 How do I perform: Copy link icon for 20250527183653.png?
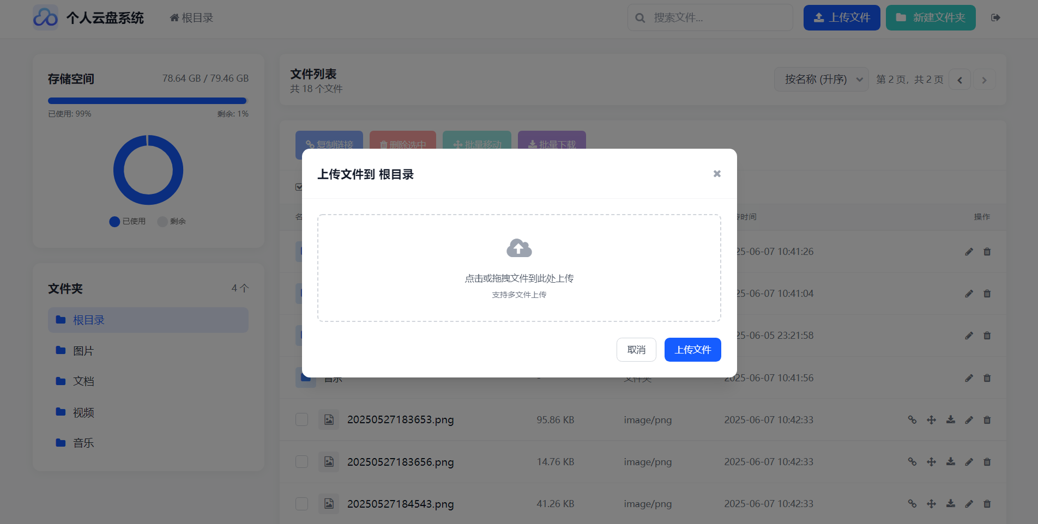[912, 420]
